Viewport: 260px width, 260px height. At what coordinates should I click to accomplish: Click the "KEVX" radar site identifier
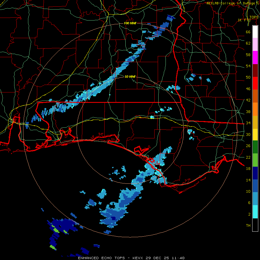pos(138,258)
